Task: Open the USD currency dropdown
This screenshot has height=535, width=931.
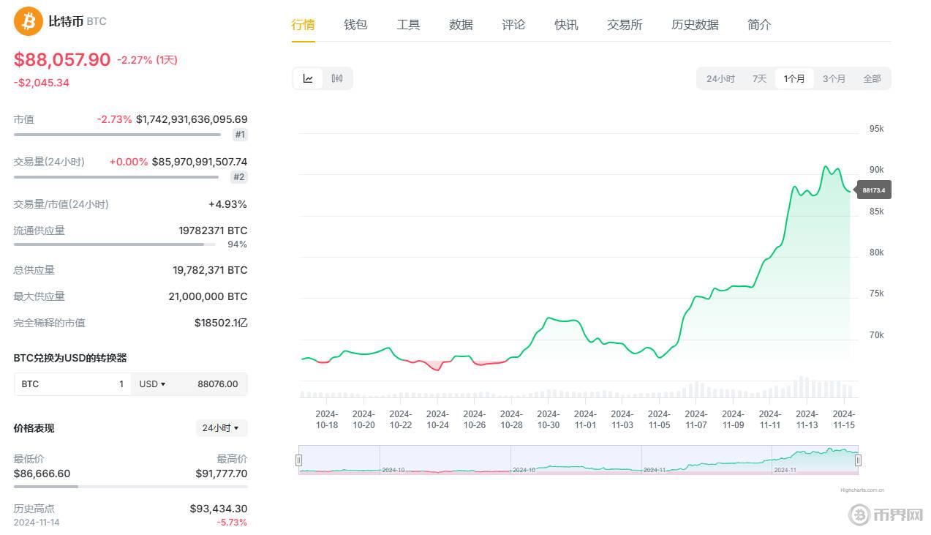Action: (152, 384)
